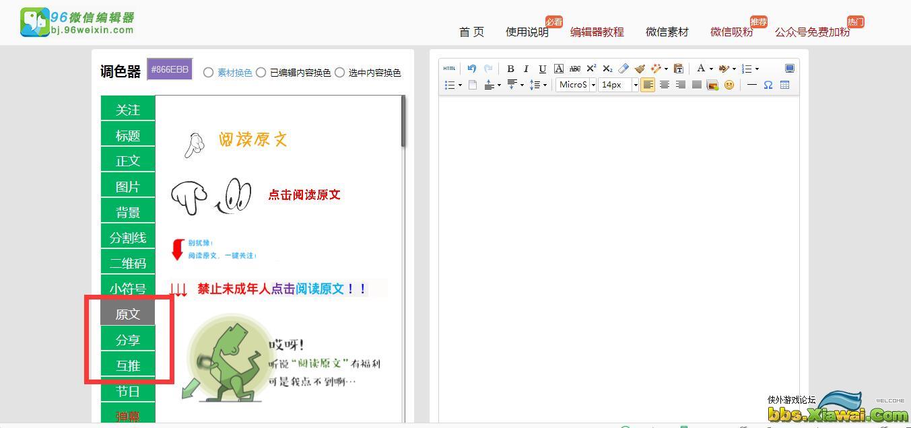Toggle bold formatting in editor toolbar
This screenshot has width=911, height=428.
coord(510,69)
